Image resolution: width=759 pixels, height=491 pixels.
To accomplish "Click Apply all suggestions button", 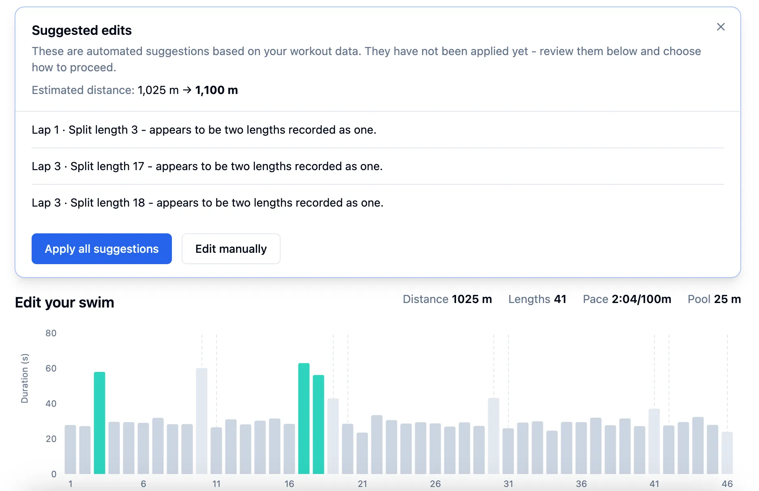I will click(x=101, y=249).
